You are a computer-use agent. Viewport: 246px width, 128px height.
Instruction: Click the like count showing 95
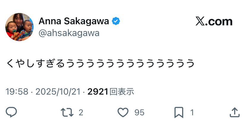[139, 113]
